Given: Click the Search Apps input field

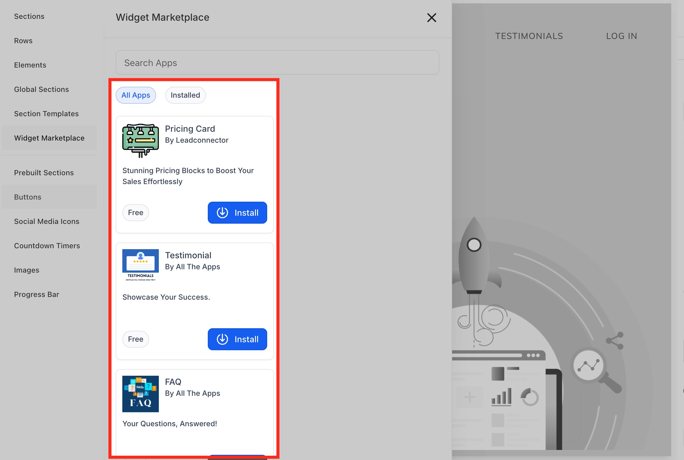Looking at the screenshot, I should tap(277, 63).
